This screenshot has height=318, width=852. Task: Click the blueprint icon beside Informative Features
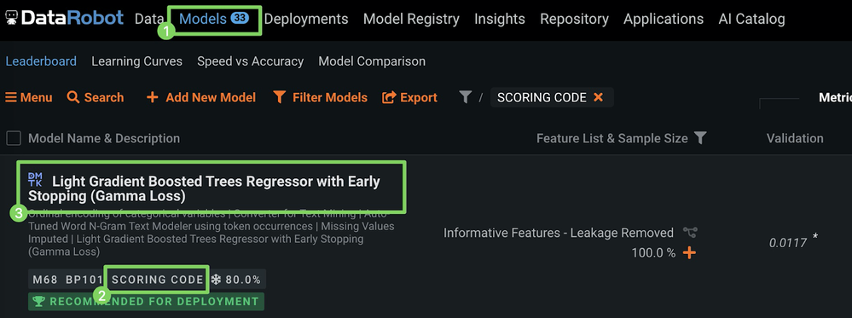pos(690,233)
